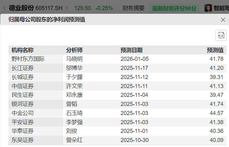Click the 德业股份 stock name
The image size is (229, 147).
coord(21,8)
